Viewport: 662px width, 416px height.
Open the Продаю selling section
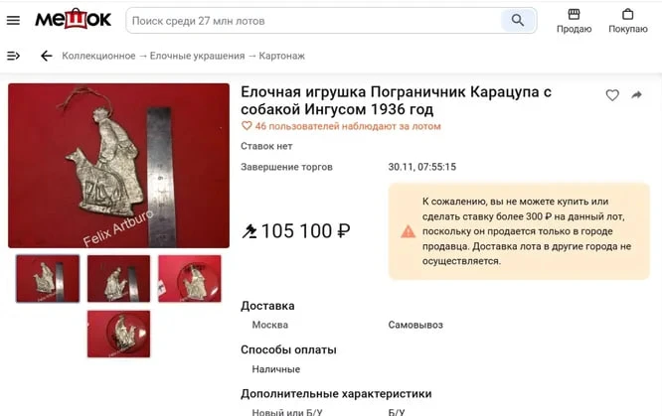(574, 21)
